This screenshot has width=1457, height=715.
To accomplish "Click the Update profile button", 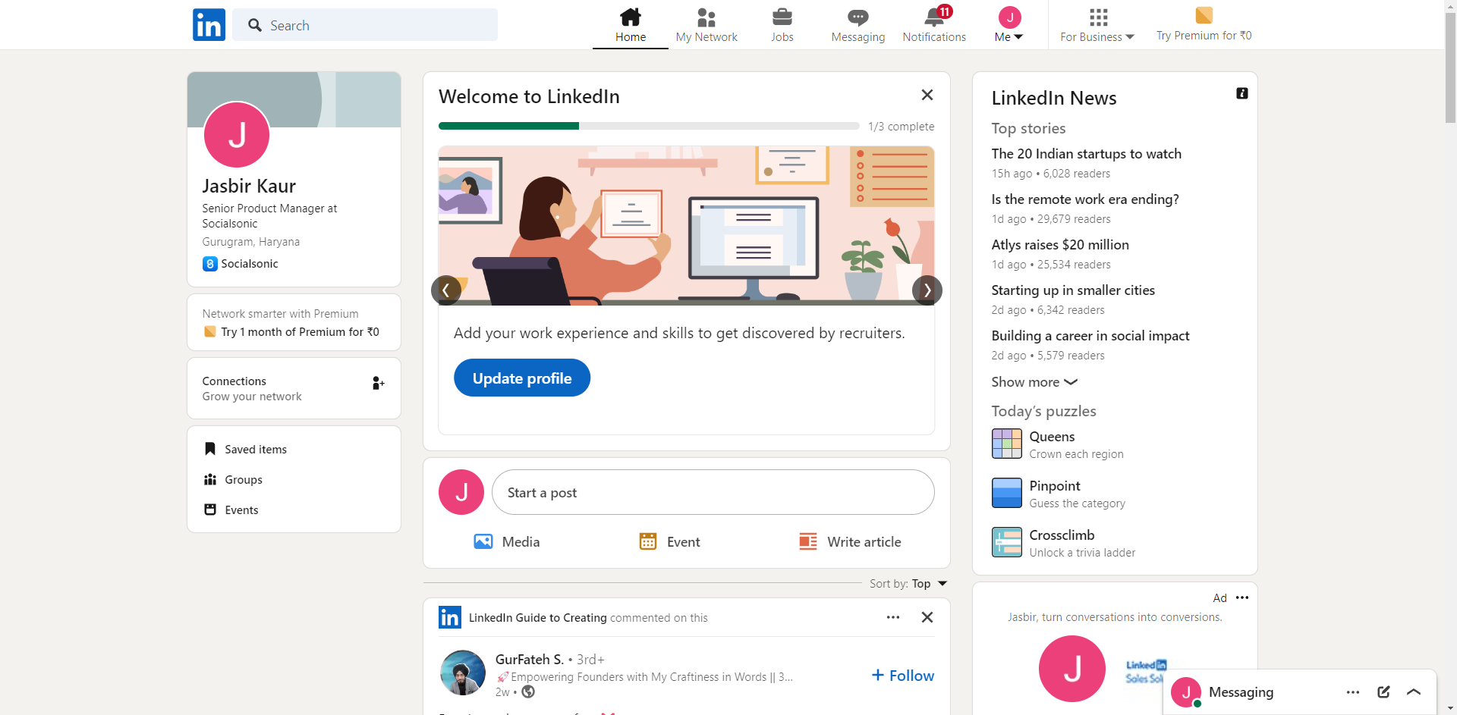I will (522, 378).
